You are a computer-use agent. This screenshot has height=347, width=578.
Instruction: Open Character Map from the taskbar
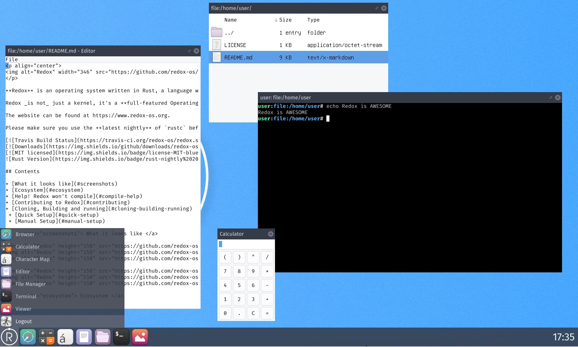65,337
